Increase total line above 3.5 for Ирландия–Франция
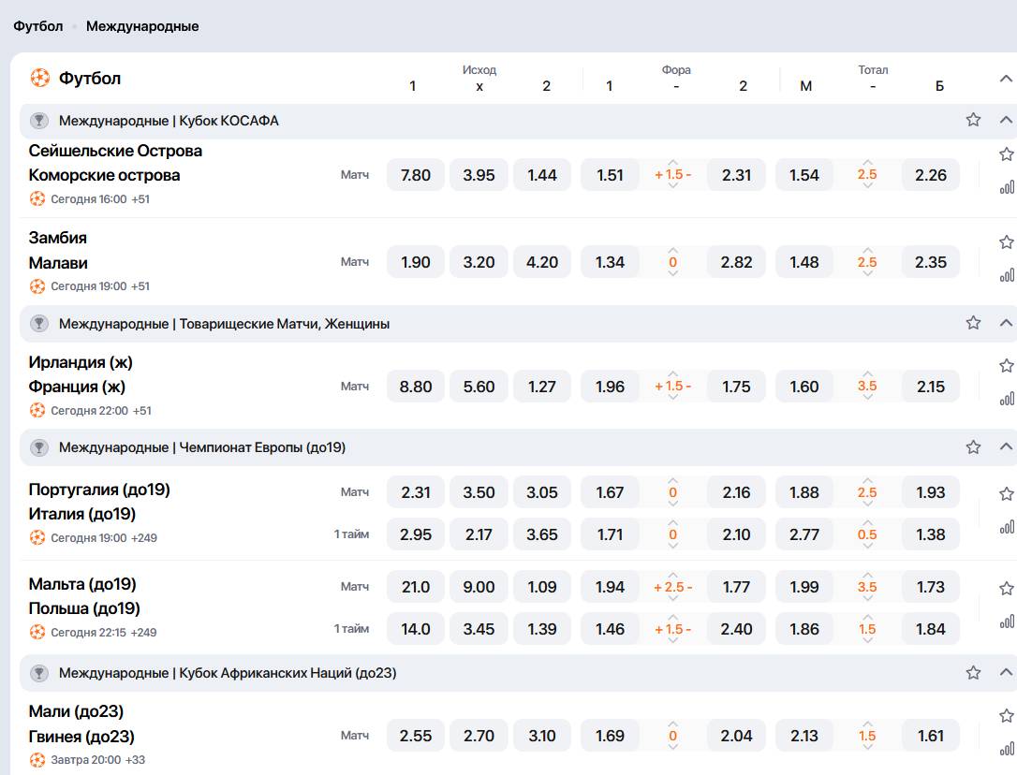The height and width of the screenshot is (775, 1017). pyautogui.click(x=867, y=373)
